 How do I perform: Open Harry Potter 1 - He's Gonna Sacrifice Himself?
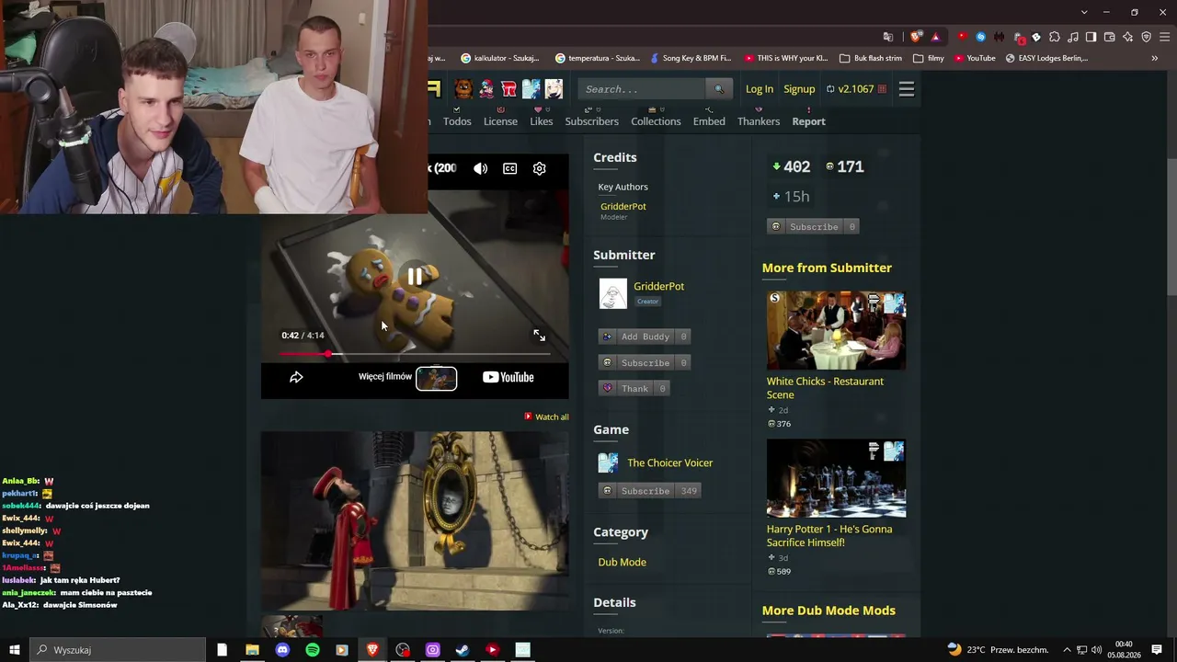click(829, 536)
